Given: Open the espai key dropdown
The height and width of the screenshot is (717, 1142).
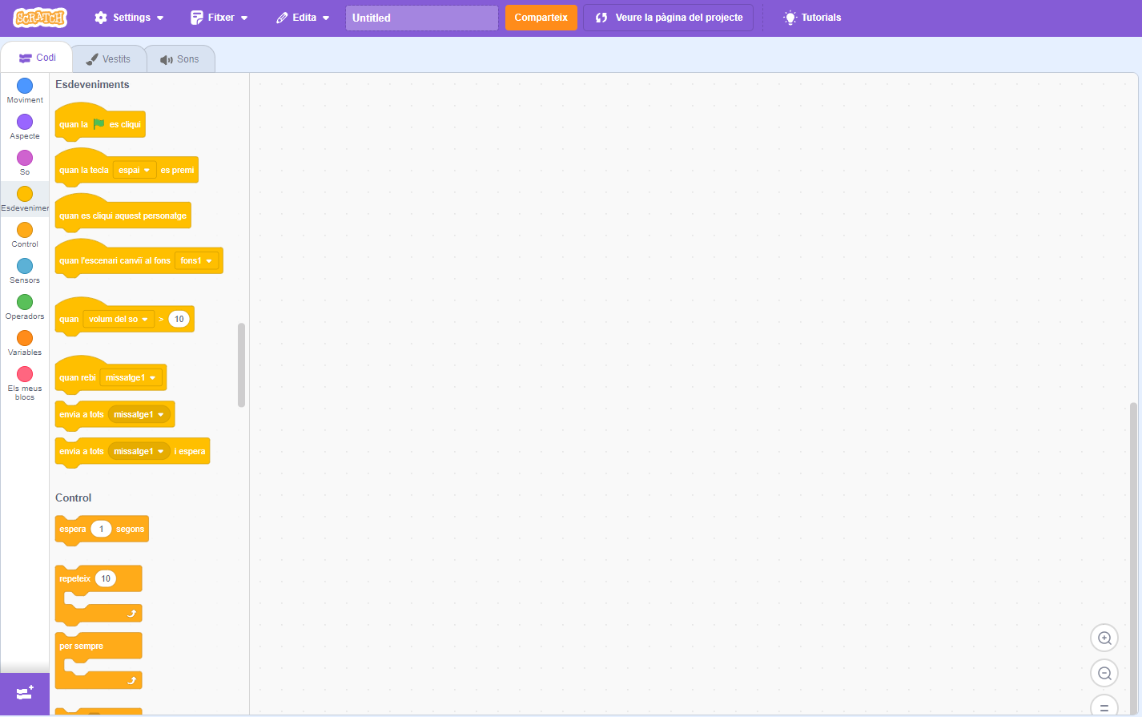Looking at the screenshot, I should pyautogui.click(x=134, y=171).
